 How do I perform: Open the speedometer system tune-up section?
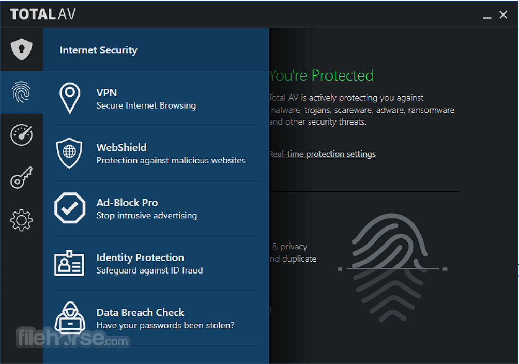tap(22, 135)
